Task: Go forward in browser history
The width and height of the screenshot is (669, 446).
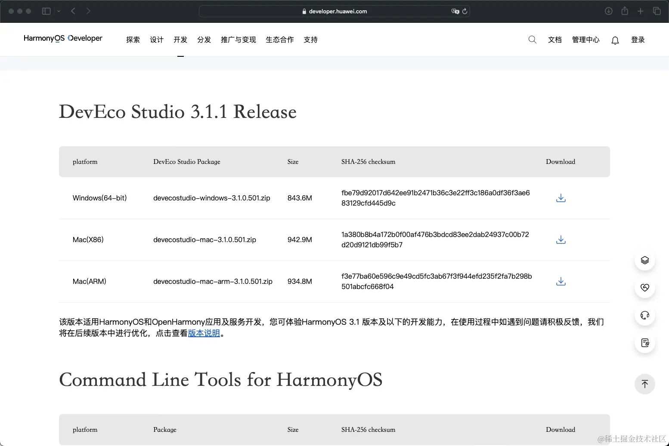Action: [x=88, y=11]
